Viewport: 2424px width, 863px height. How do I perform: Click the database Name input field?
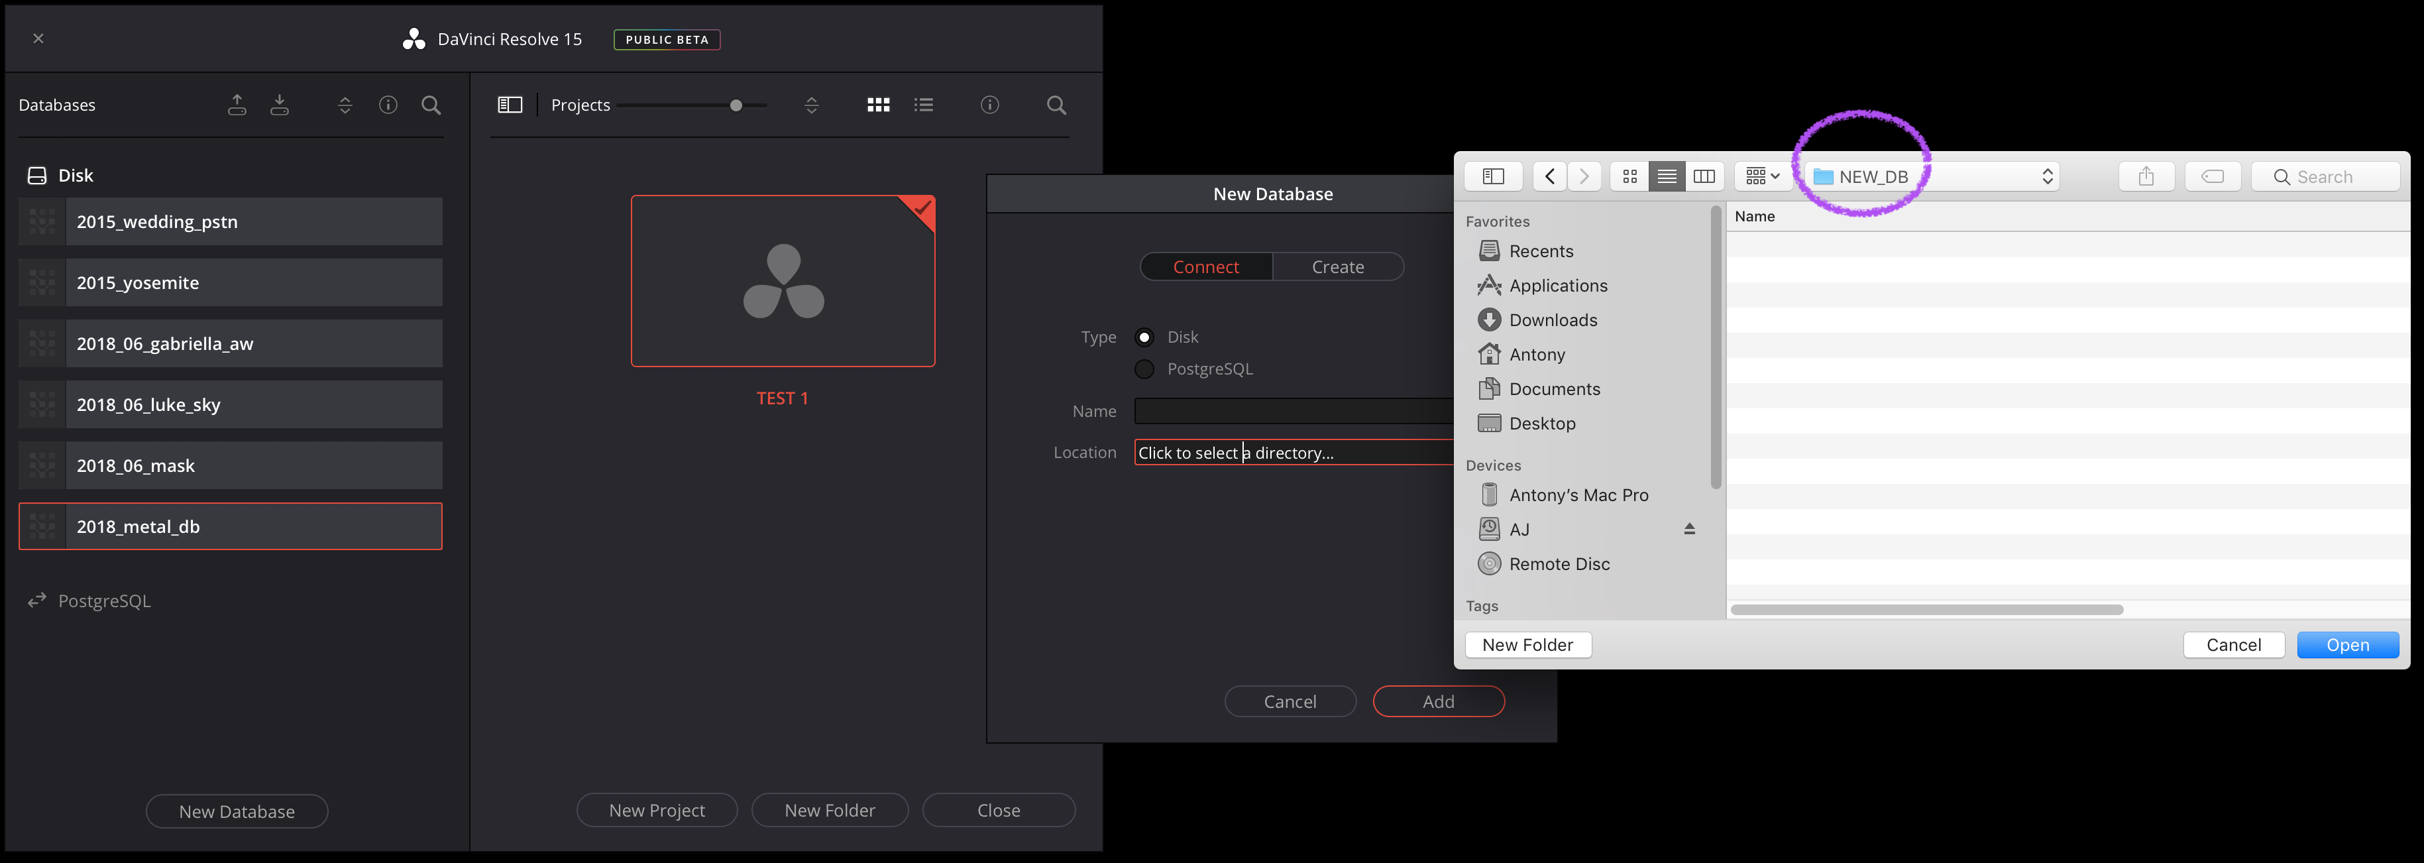1294,411
